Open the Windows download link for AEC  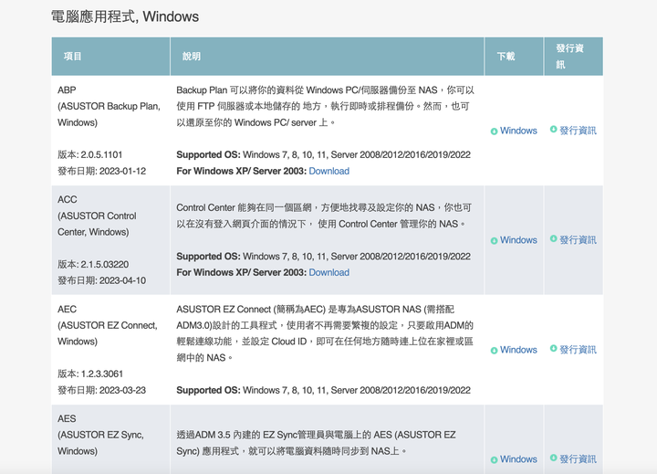tap(518, 350)
